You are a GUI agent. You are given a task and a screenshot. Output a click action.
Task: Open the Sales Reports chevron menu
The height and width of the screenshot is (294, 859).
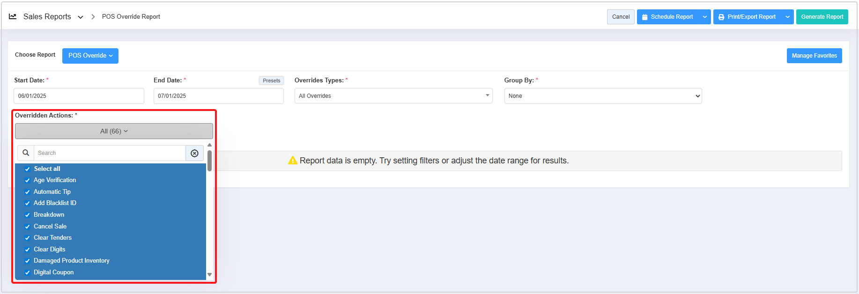tap(81, 17)
